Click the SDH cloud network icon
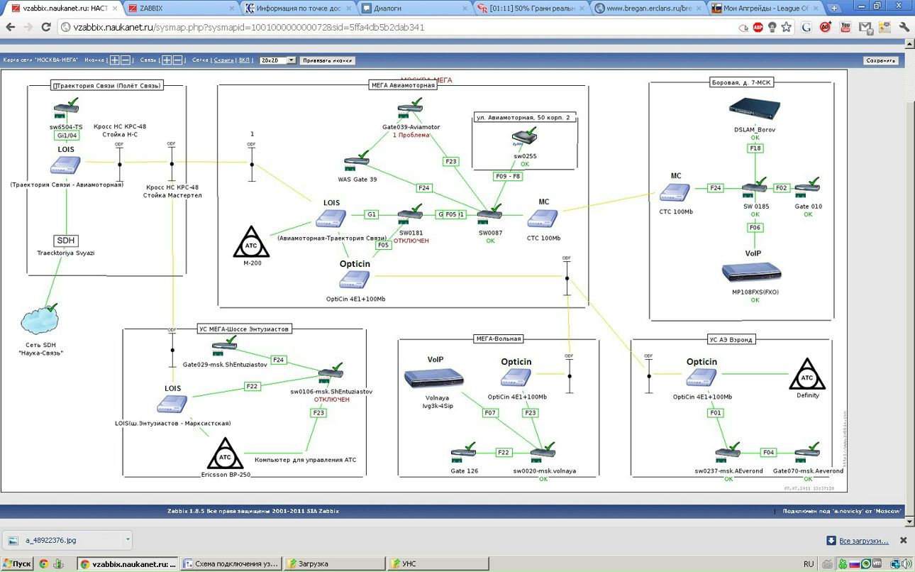Viewport: 915px width, 572px height. [x=40, y=320]
